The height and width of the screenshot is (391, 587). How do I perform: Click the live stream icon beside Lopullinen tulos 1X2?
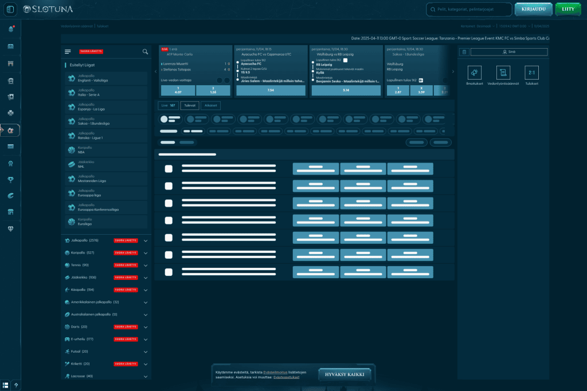point(421,80)
